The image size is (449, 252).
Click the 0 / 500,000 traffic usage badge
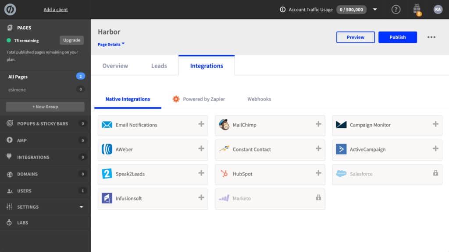[351, 10]
